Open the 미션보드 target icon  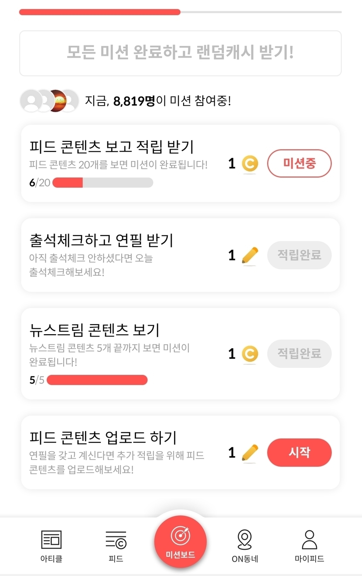click(180, 536)
